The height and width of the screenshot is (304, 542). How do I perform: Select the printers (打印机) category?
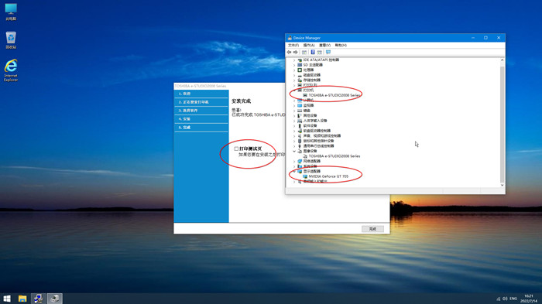coord(308,91)
